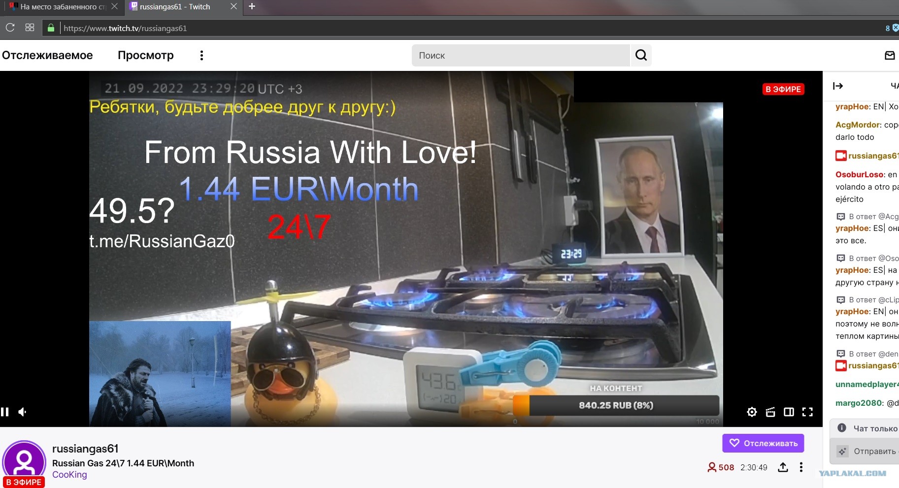Image resolution: width=899 pixels, height=488 pixels.
Task: Pause the live stream video
Action: point(5,412)
